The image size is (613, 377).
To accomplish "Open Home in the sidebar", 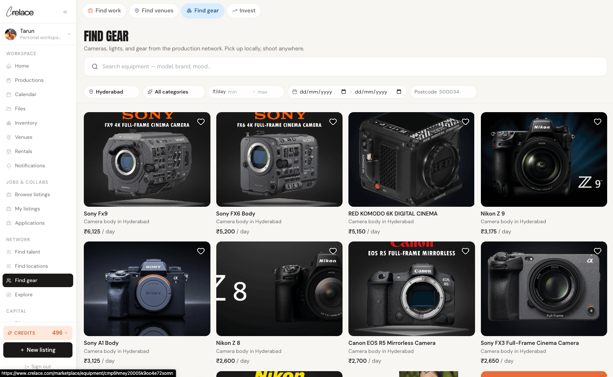I will pyautogui.click(x=38, y=66).
